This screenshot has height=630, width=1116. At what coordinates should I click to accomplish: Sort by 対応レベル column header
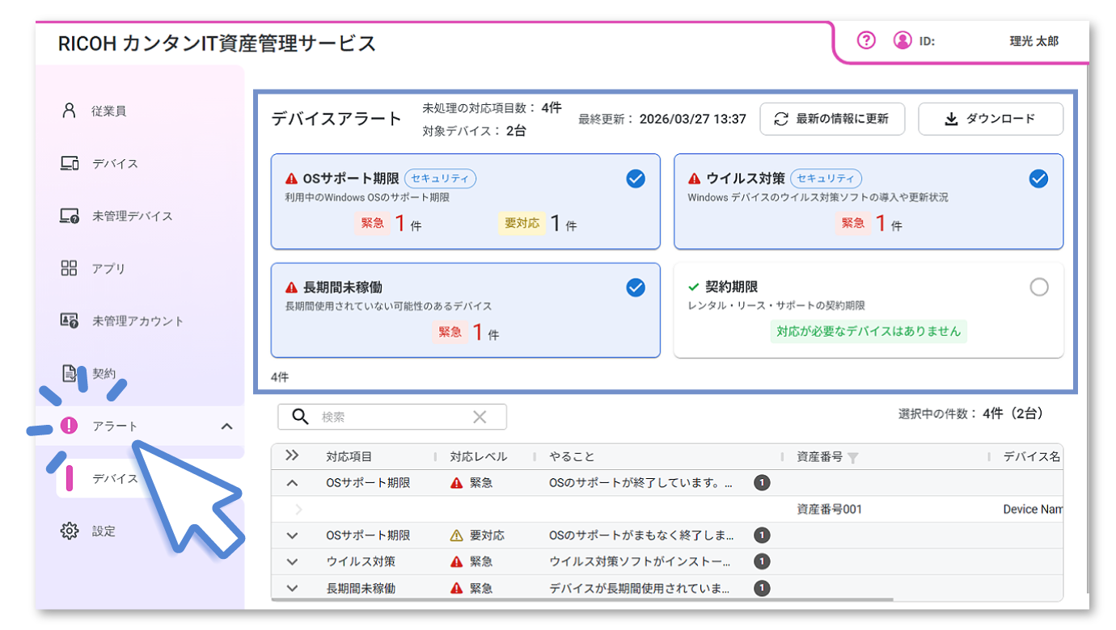click(x=479, y=456)
